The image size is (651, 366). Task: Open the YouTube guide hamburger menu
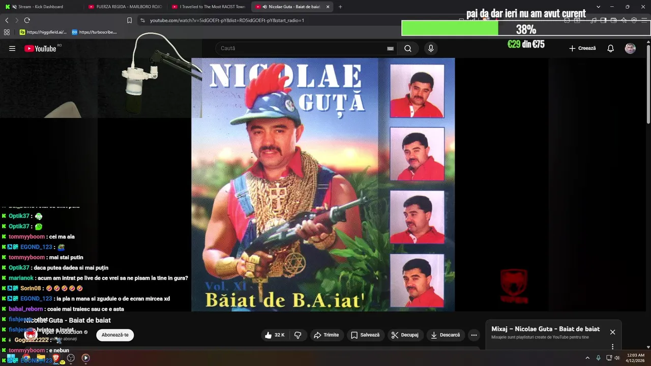click(12, 48)
